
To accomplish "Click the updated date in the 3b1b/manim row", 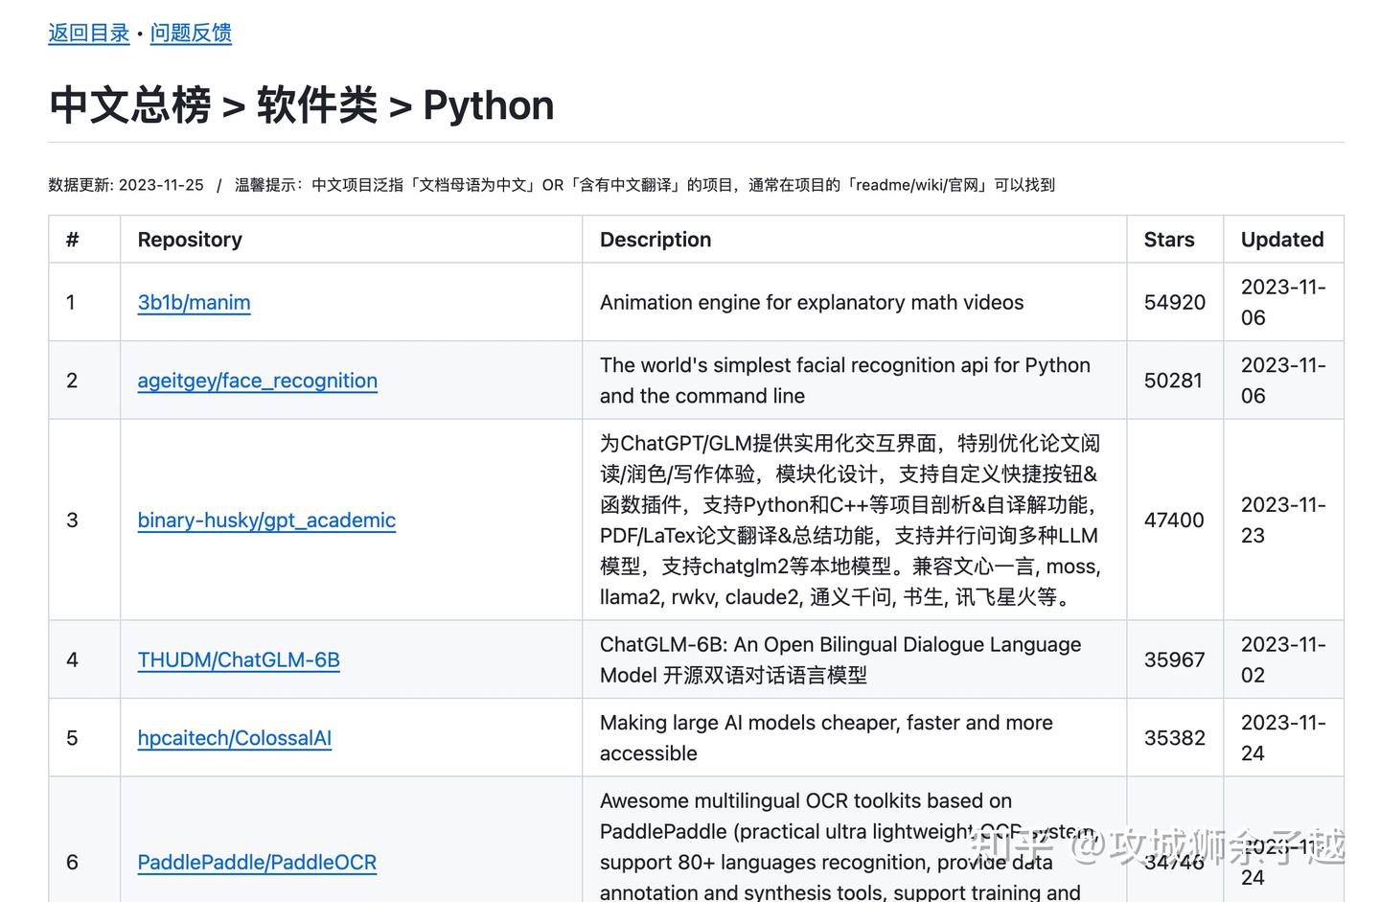I will (1283, 302).
